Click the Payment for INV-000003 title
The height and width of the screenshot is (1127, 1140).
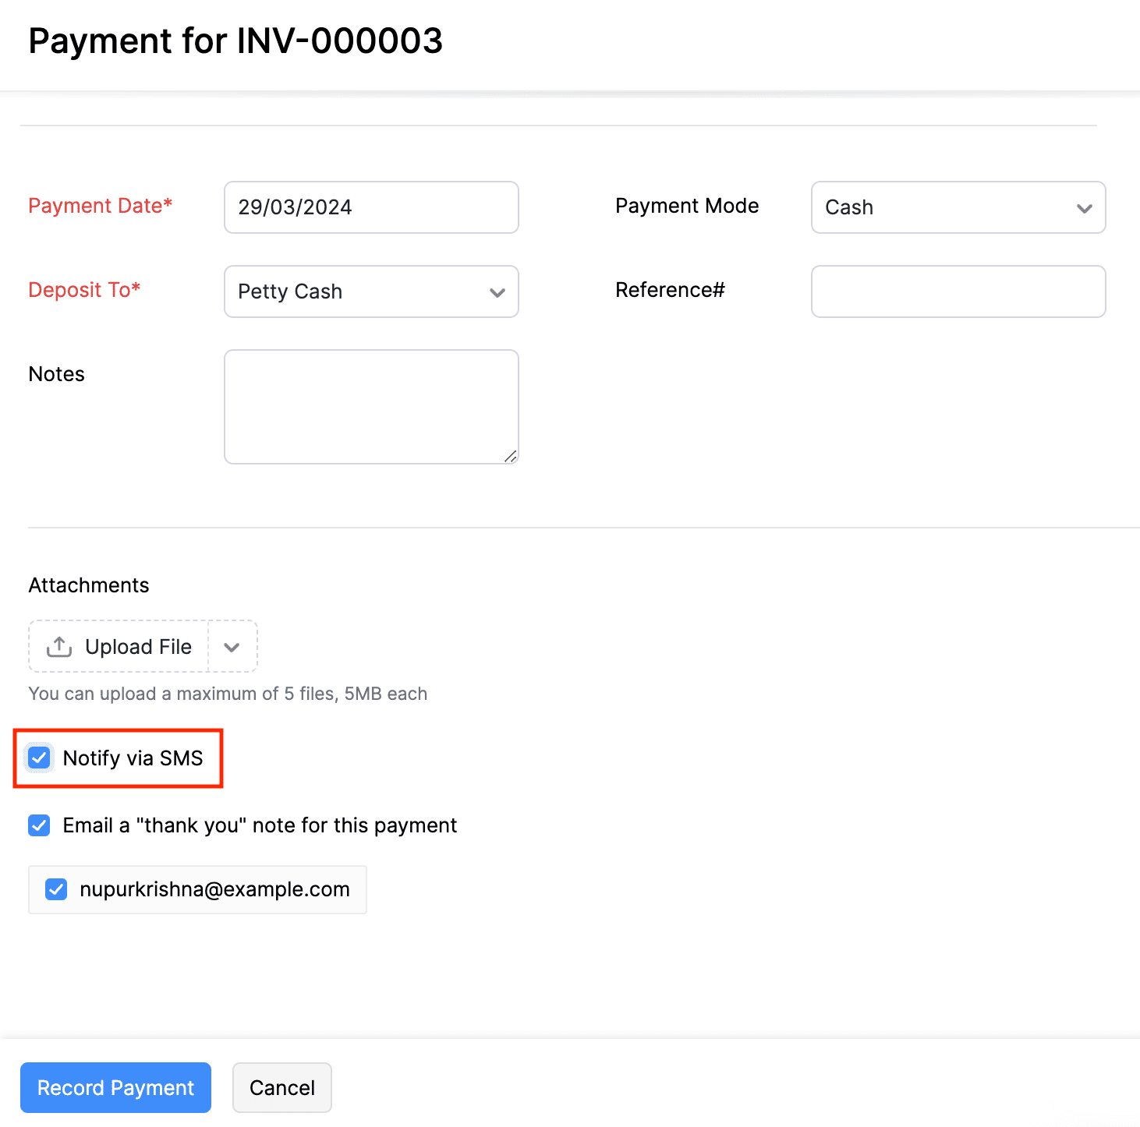click(235, 41)
